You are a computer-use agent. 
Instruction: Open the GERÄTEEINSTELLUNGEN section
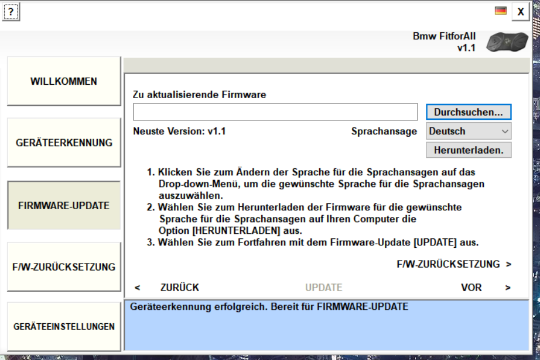tap(64, 327)
